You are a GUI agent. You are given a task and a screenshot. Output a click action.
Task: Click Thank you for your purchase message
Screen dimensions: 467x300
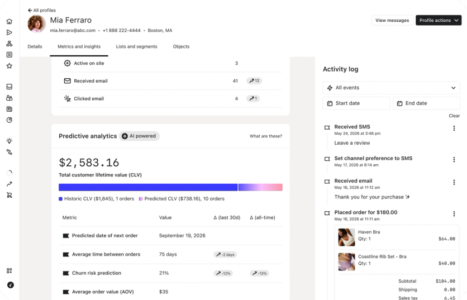click(x=372, y=197)
